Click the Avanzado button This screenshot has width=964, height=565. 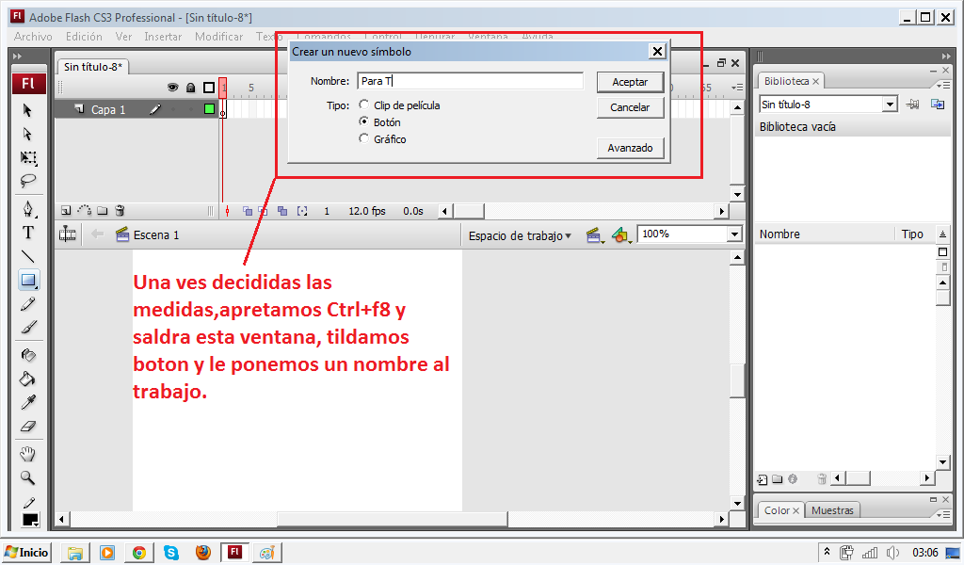tap(630, 148)
